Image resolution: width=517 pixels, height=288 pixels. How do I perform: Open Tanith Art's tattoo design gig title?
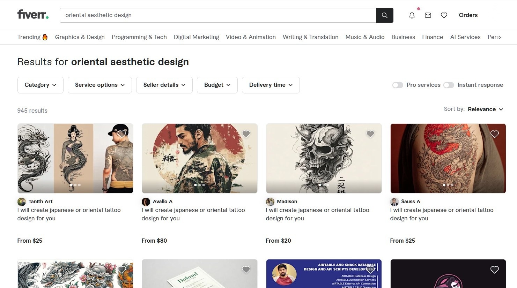(69, 214)
